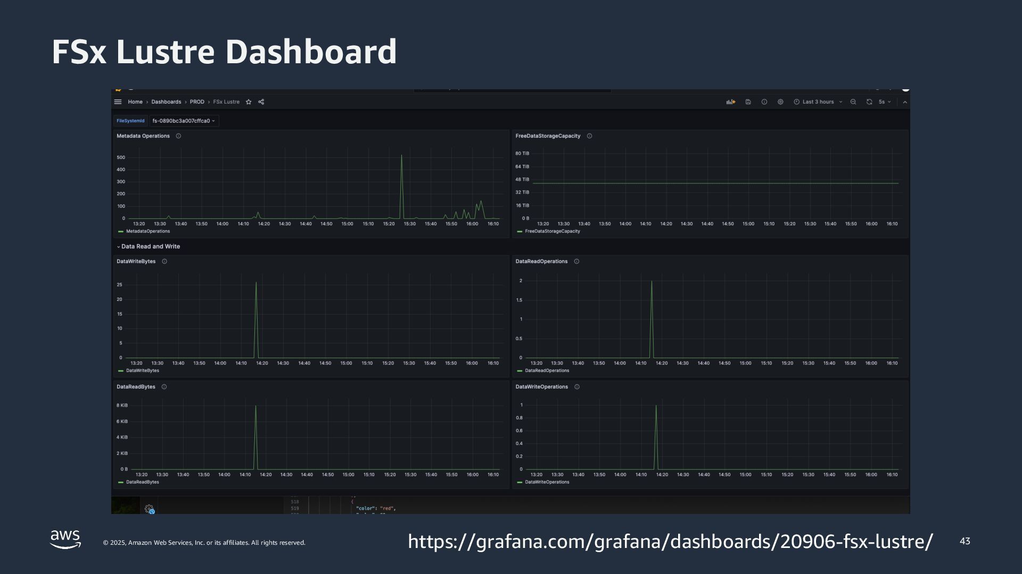Open the 5s refresh interval dropdown

884,102
